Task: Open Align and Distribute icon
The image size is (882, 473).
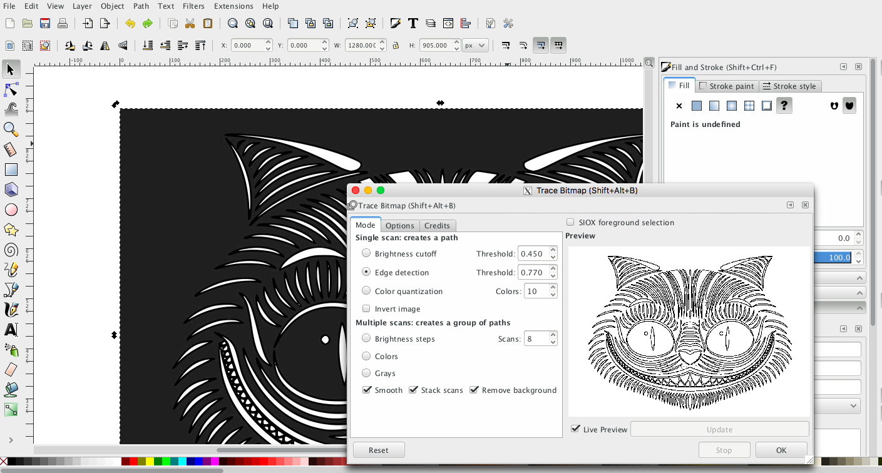Action: (466, 24)
